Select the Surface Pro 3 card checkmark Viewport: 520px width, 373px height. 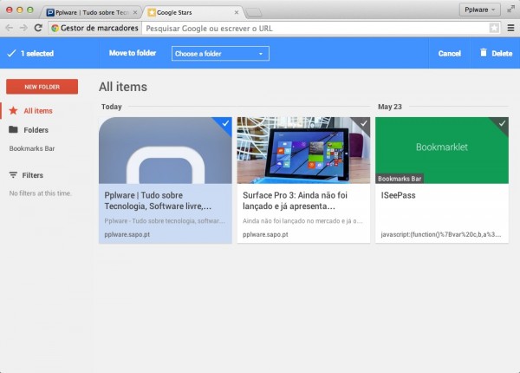[364, 123]
